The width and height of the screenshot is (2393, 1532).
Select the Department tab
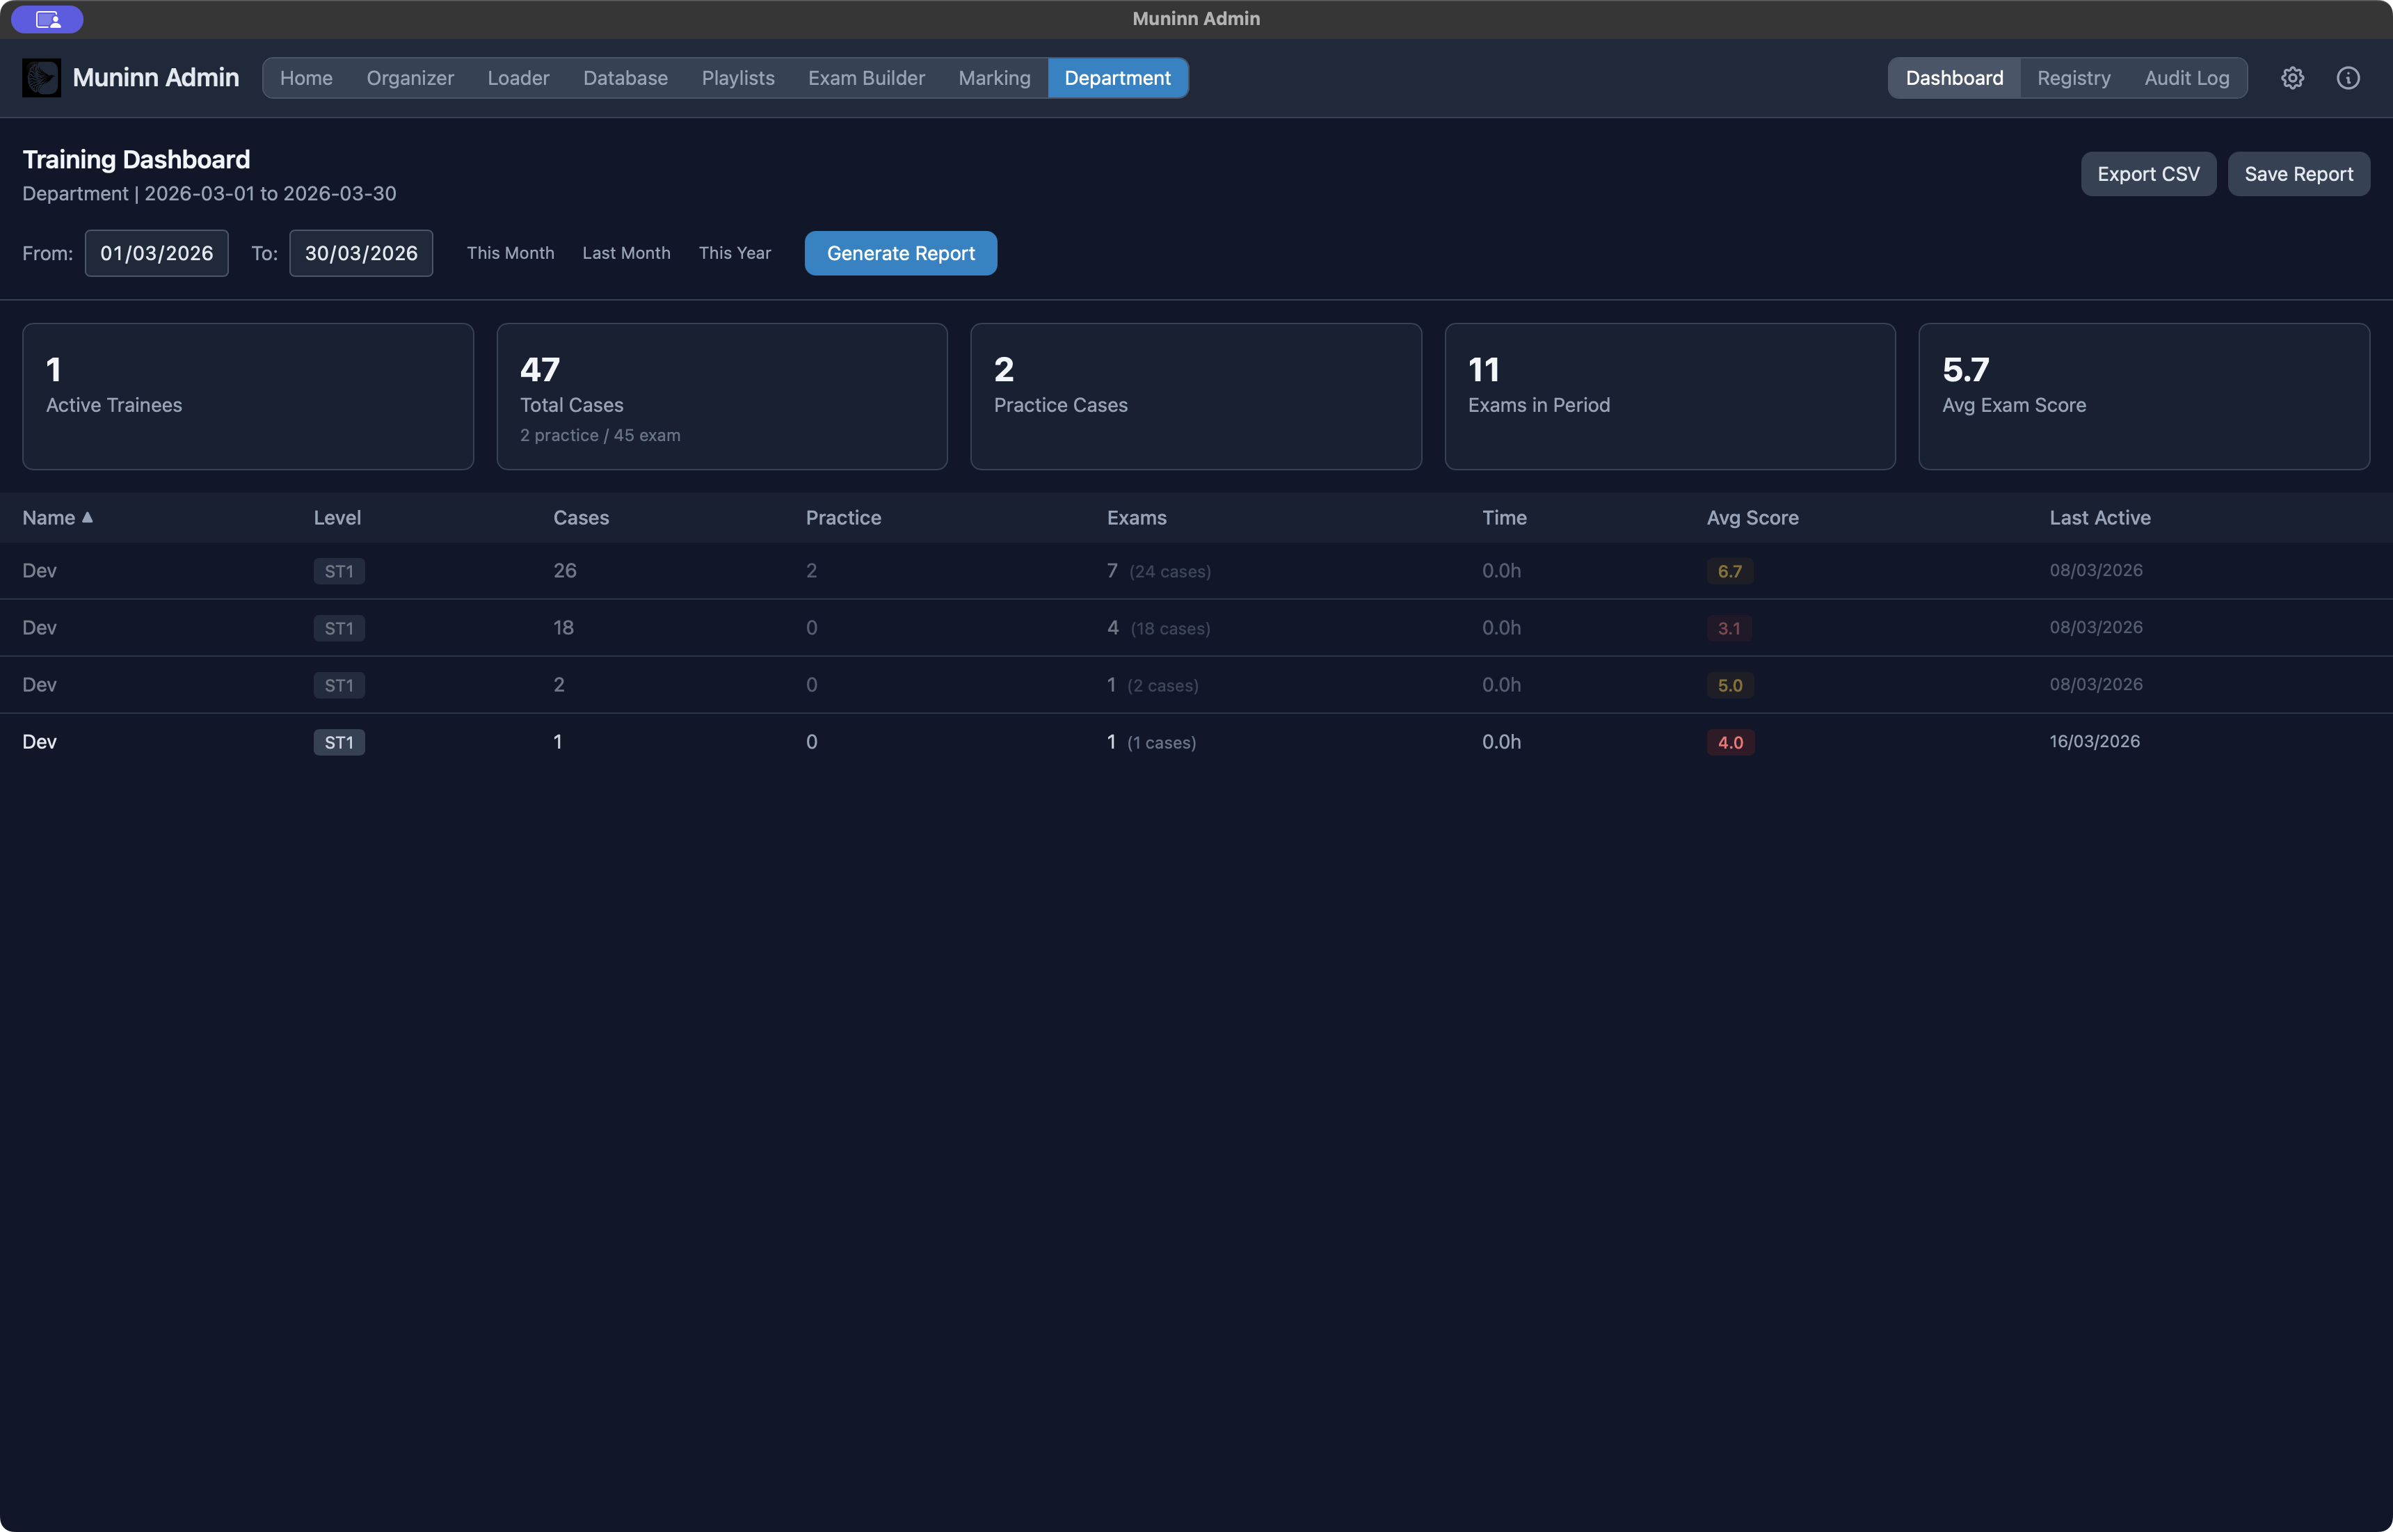(1118, 78)
